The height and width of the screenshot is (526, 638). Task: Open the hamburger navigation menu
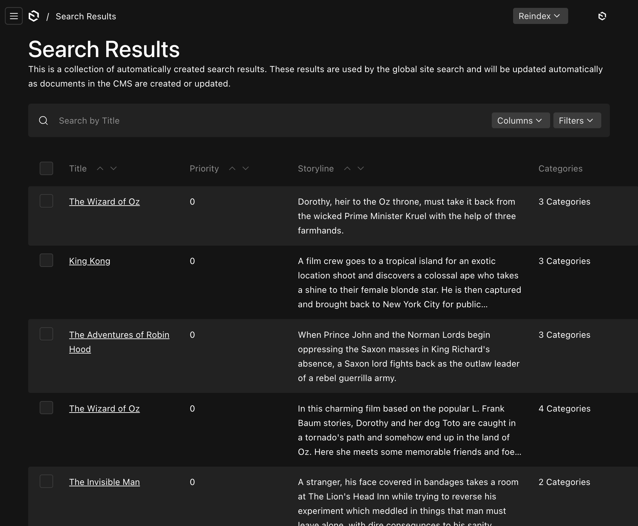[x=14, y=16]
